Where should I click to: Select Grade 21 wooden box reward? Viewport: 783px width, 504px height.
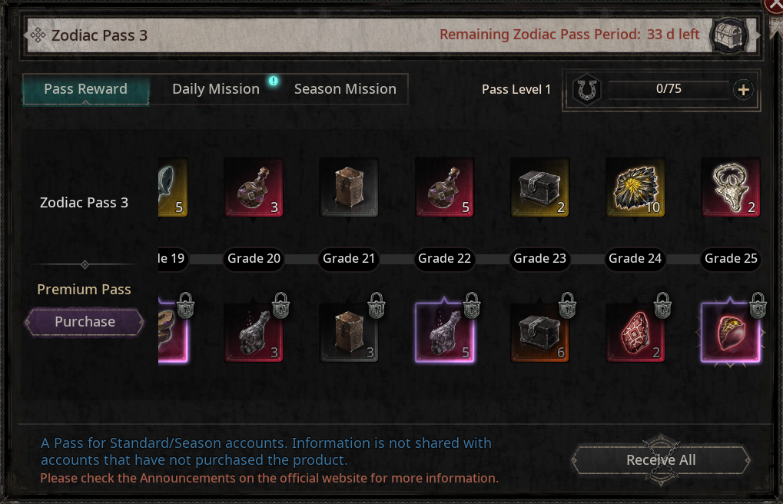(x=349, y=187)
